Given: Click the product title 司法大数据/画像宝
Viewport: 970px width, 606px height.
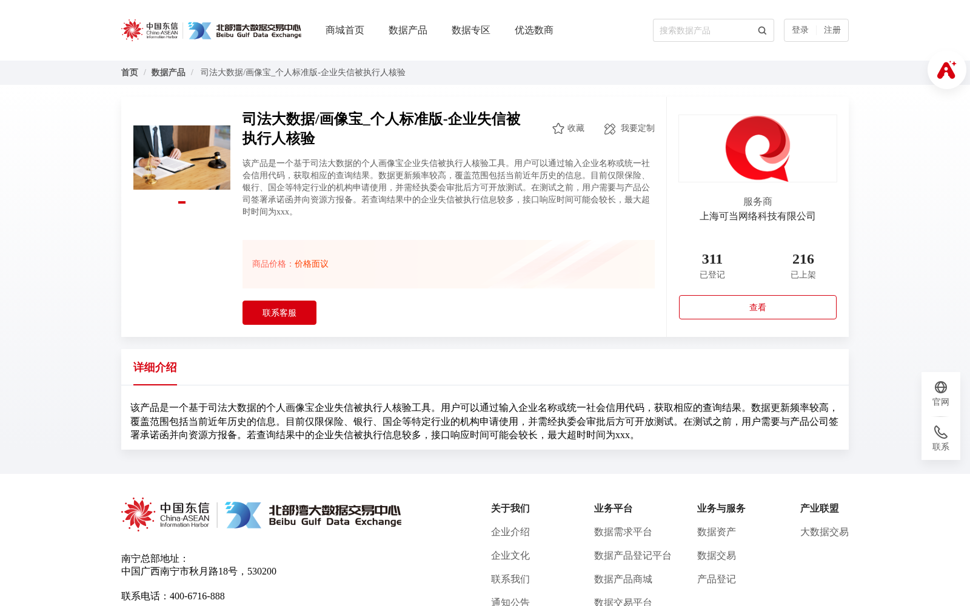Looking at the screenshot, I should tap(381, 128).
